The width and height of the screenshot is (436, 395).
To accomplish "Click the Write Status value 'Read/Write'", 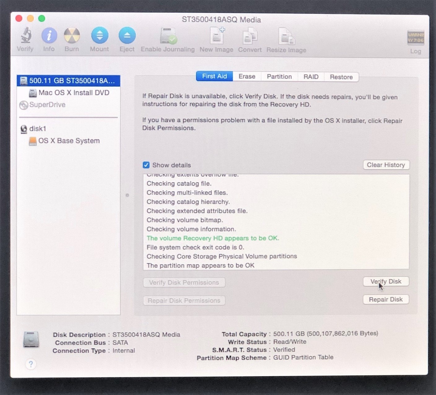I will click(x=290, y=342).
